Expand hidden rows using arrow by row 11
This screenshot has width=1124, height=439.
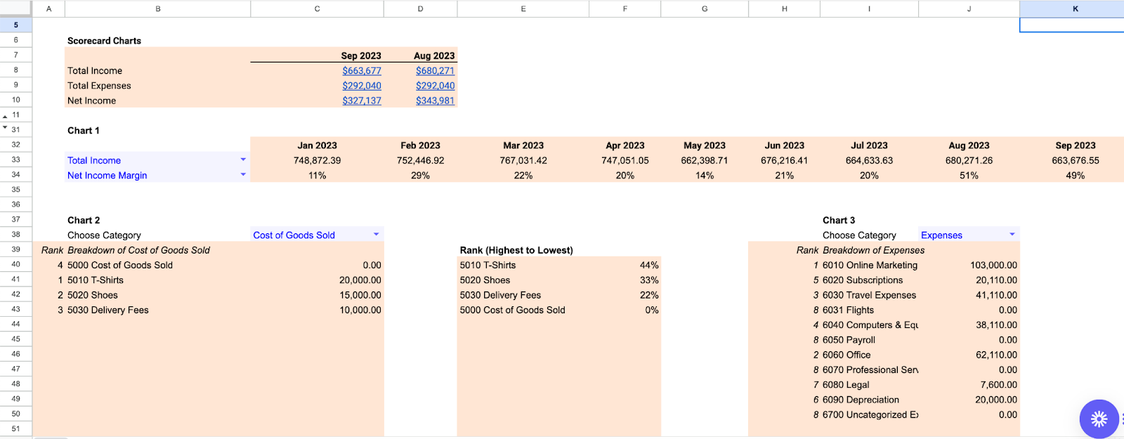pyautogui.click(x=6, y=117)
